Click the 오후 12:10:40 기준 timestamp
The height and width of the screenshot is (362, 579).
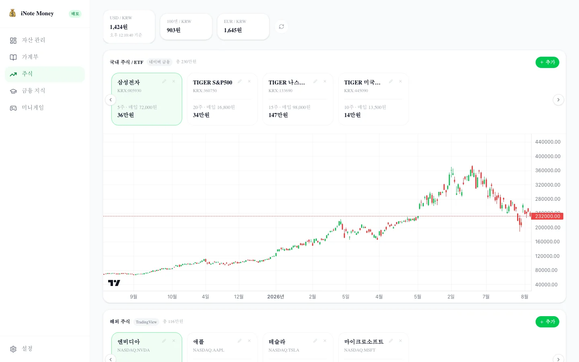click(126, 35)
